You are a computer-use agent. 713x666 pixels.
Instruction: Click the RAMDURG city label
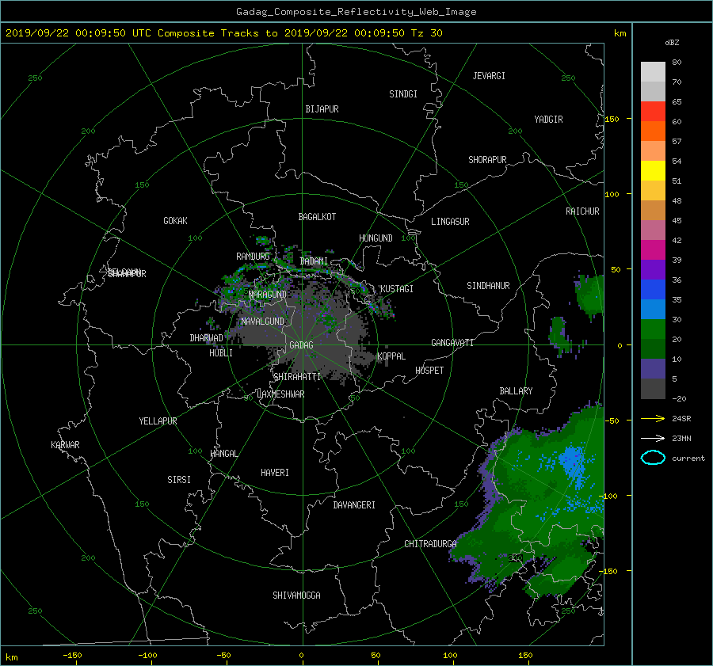[253, 257]
